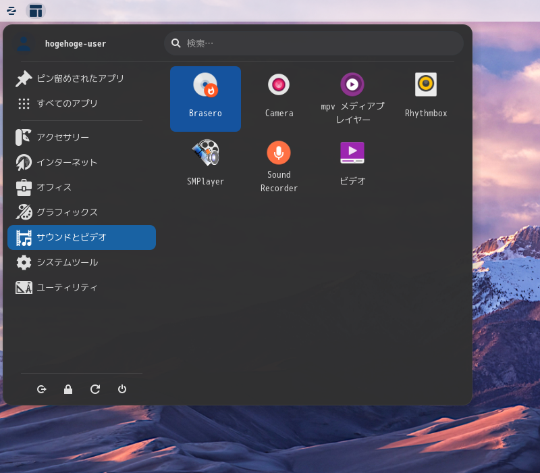Click the hogehoge-user avatar icon
The image size is (540, 473).
point(24,44)
